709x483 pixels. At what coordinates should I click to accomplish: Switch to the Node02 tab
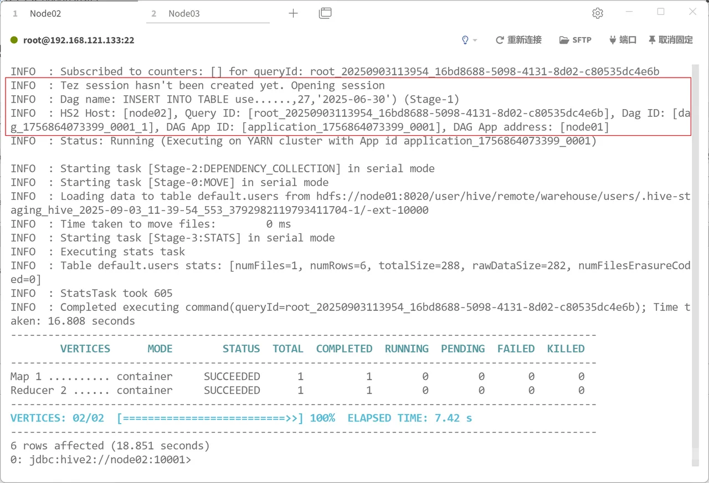pyautogui.click(x=45, y=13)
